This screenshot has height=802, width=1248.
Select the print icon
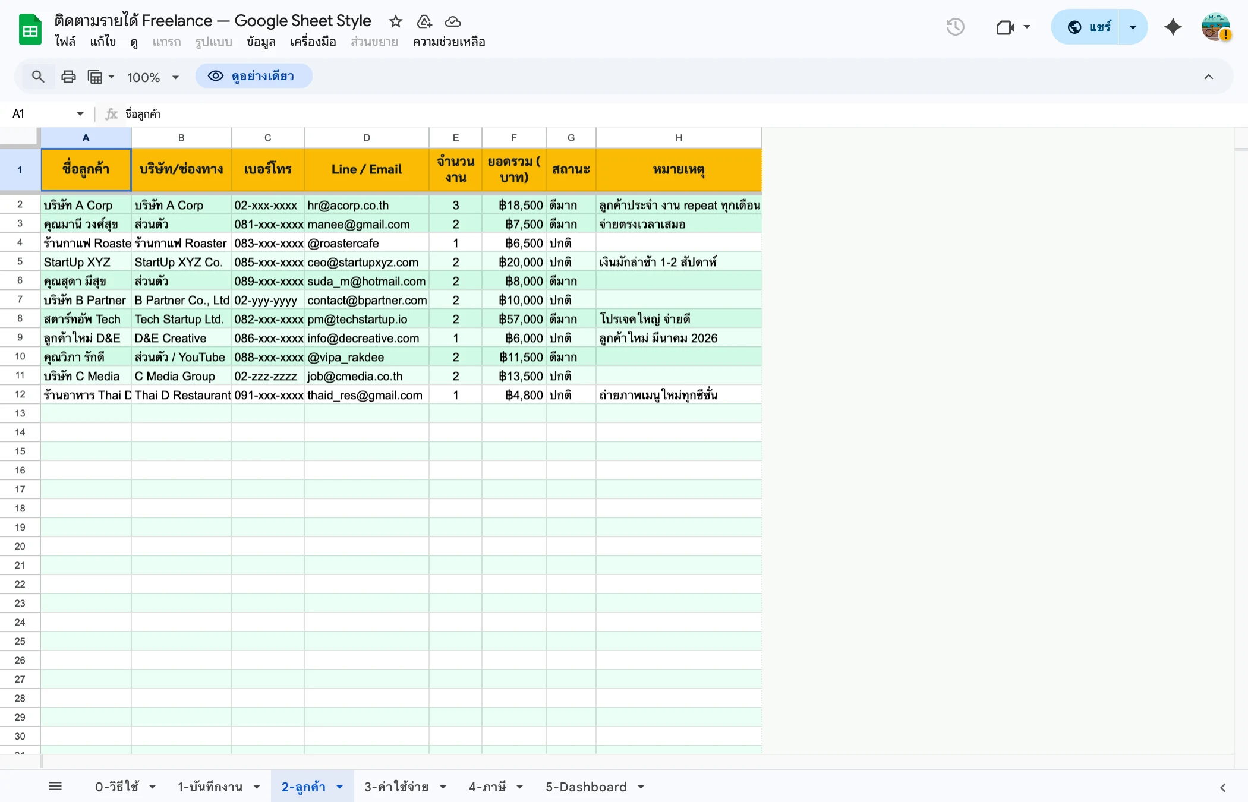68,76
